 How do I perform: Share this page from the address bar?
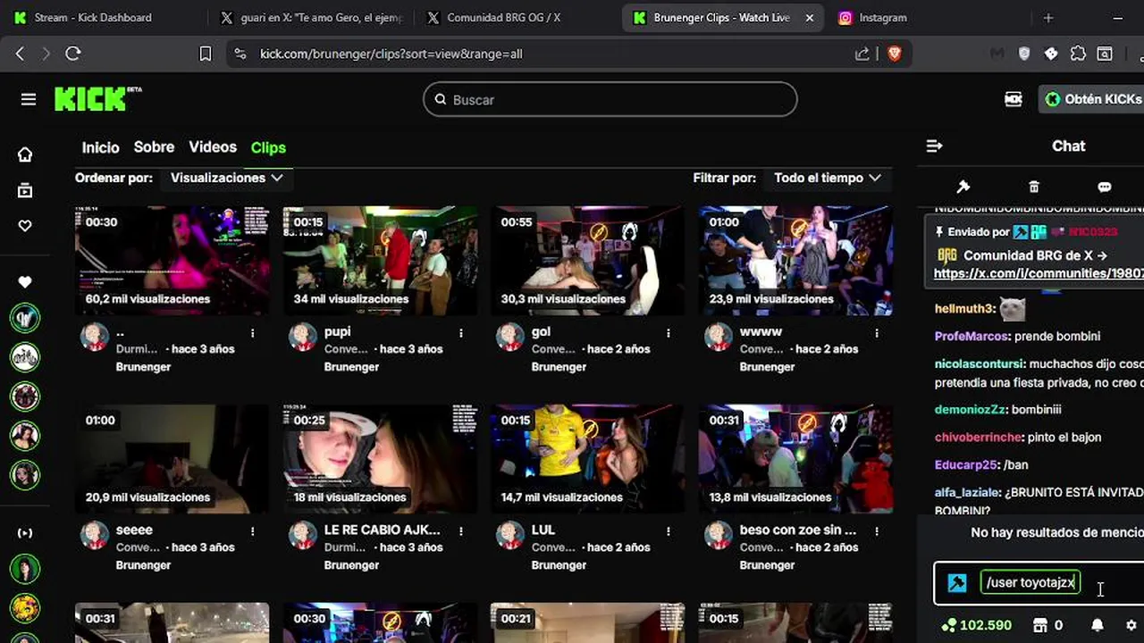[862, 54]
